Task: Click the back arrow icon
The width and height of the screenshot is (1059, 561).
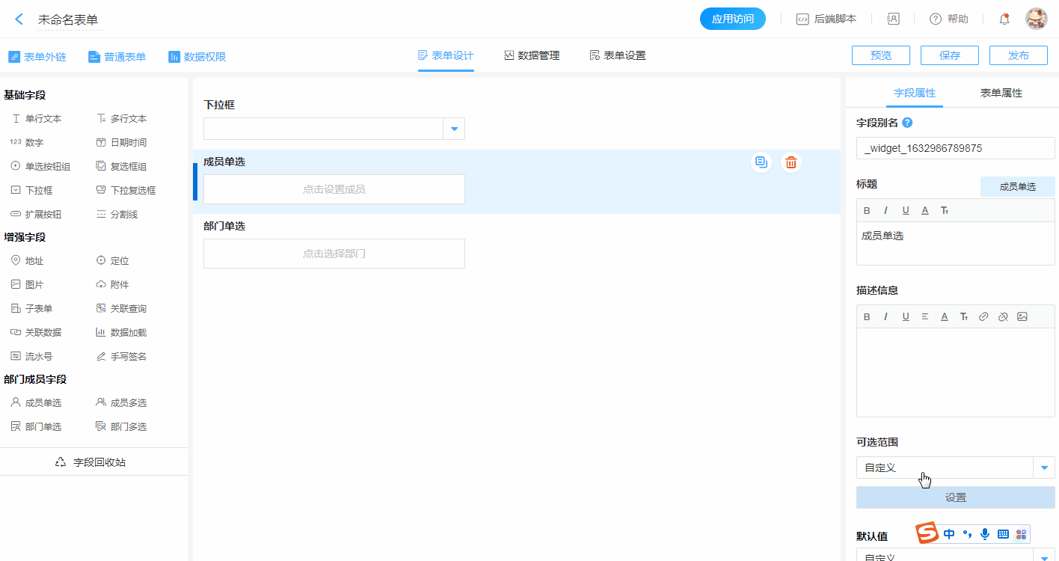Action: [x=19, y=19]
